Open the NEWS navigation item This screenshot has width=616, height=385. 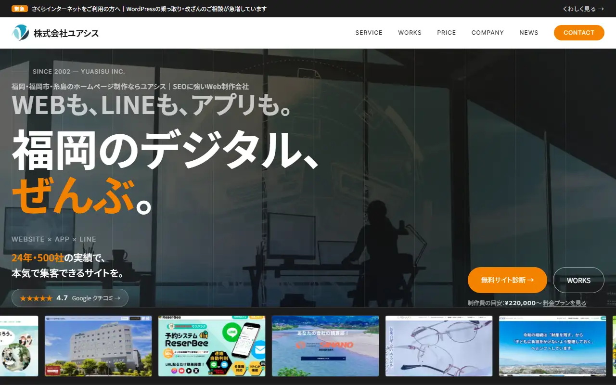[x=529, y=33]
